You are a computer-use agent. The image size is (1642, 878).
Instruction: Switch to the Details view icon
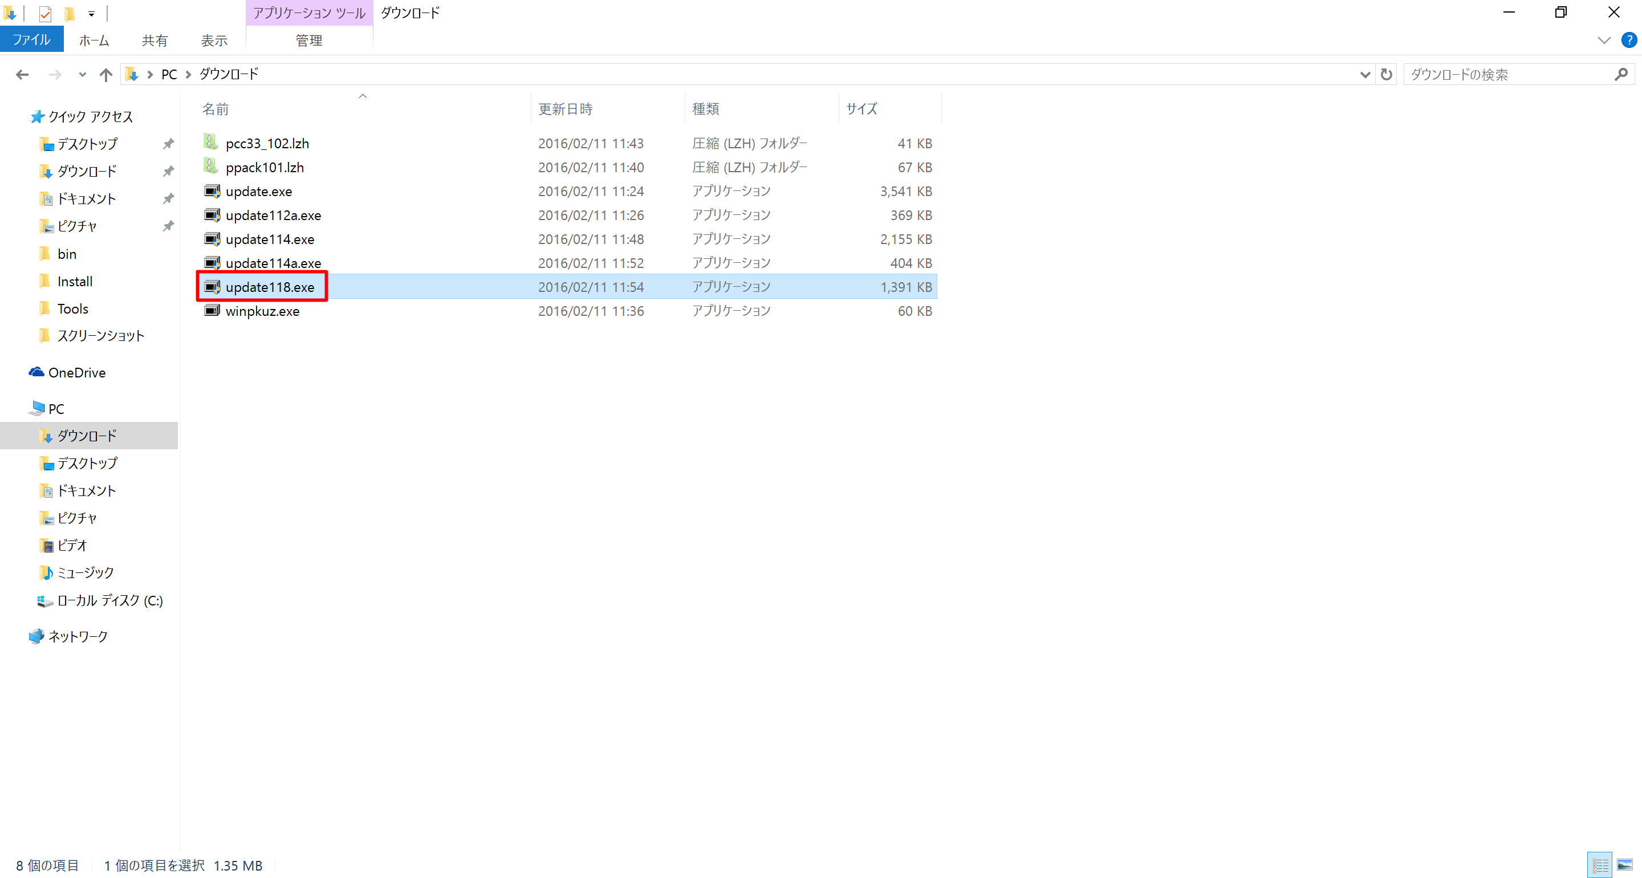(x=1599, y=865)
